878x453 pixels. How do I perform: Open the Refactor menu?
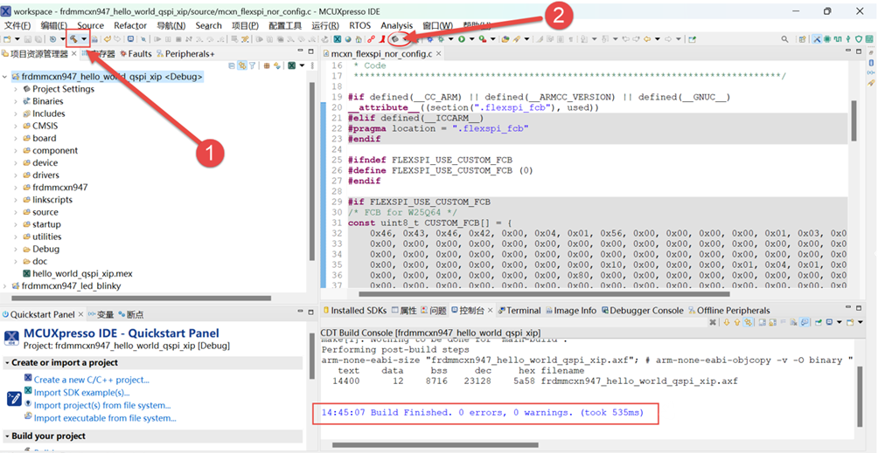pos(130,25)
